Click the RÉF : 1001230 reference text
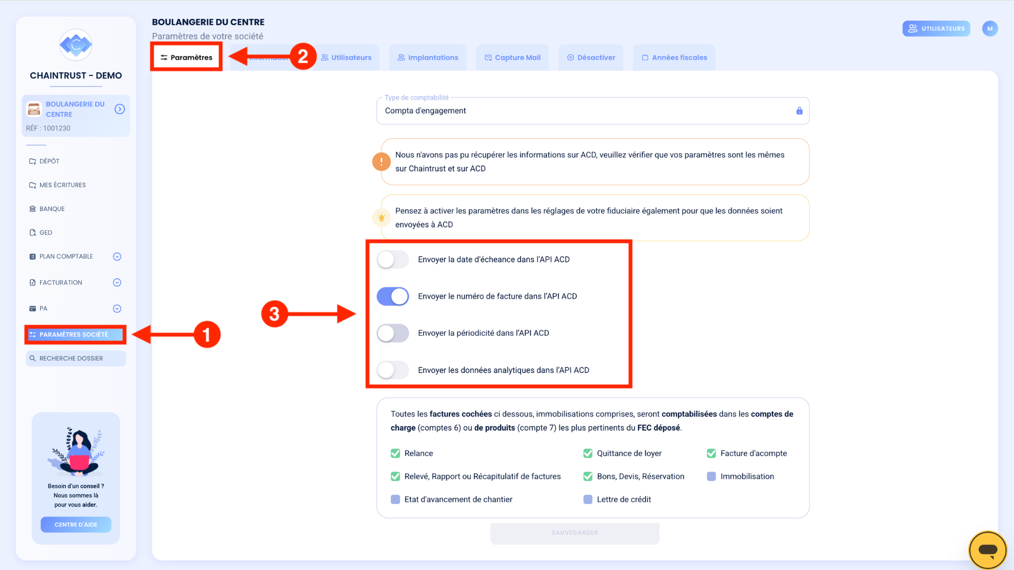Viewport: 1014px width, 570px height. click(x=48, y=128)
